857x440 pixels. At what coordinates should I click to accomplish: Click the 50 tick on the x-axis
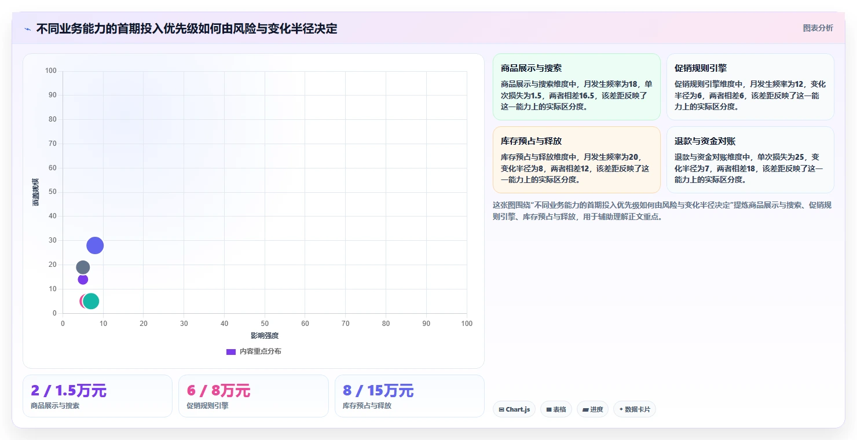click(x=265, y=323)
